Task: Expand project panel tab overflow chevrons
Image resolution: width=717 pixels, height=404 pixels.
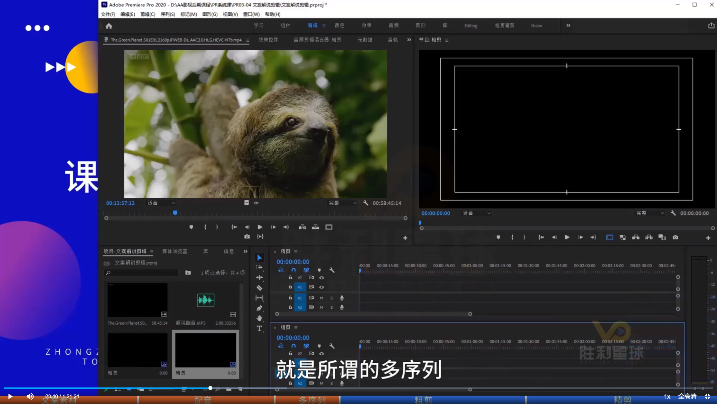Action: (245, 251)
